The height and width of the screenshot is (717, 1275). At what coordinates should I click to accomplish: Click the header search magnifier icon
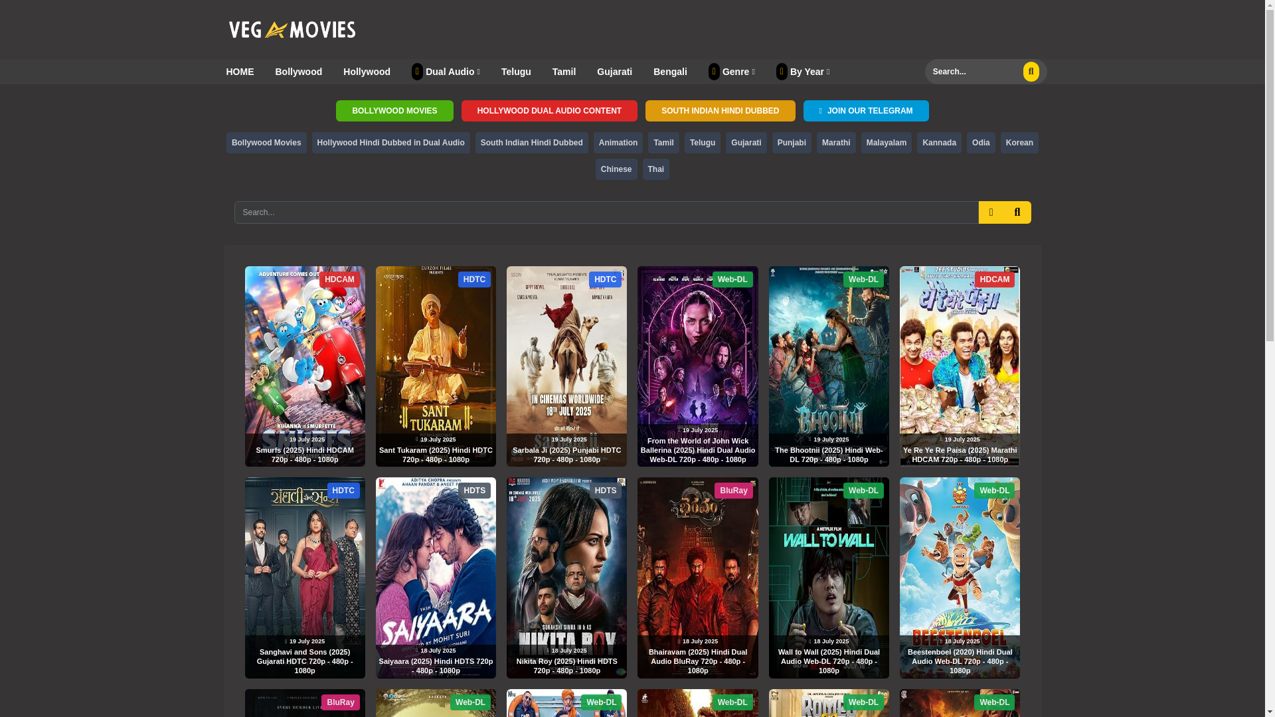click(1031, 72)
